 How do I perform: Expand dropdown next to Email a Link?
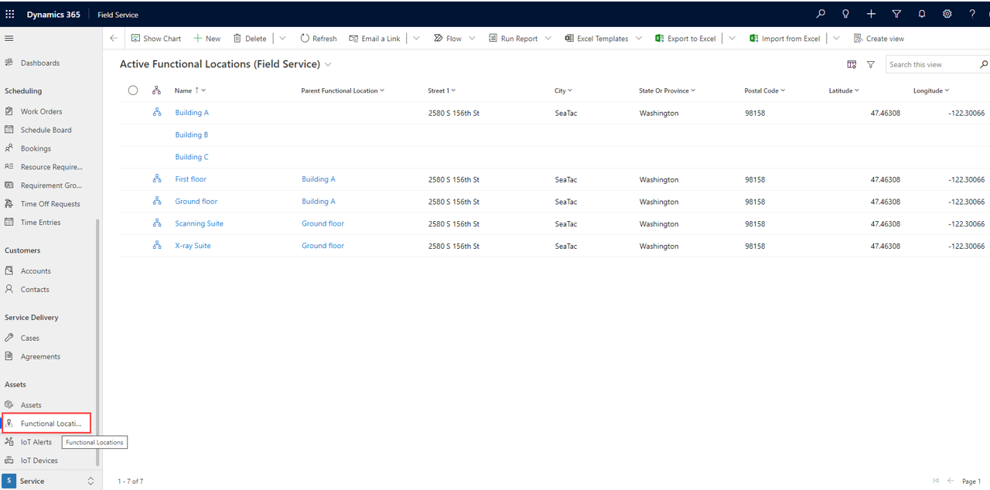[x=416, y=38]
